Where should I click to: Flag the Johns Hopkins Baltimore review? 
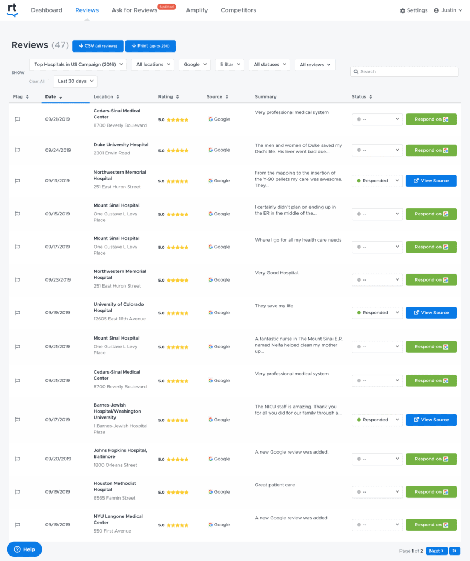pos(19,459)
